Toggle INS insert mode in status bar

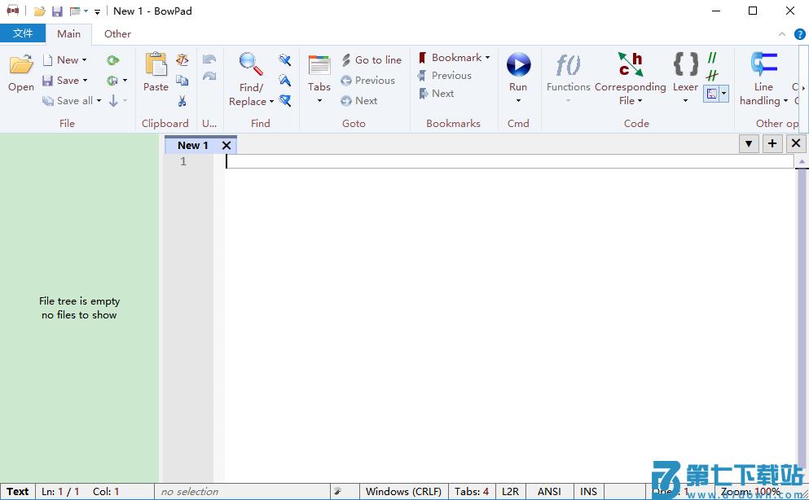coord(588,492)
